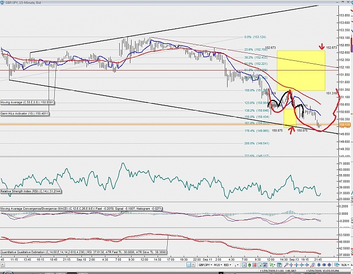Click the green candlestick chart-type icon
Image resolution: width=353 pixels, height=274 pixels.
pyautogui.click(x=250, y=265)
